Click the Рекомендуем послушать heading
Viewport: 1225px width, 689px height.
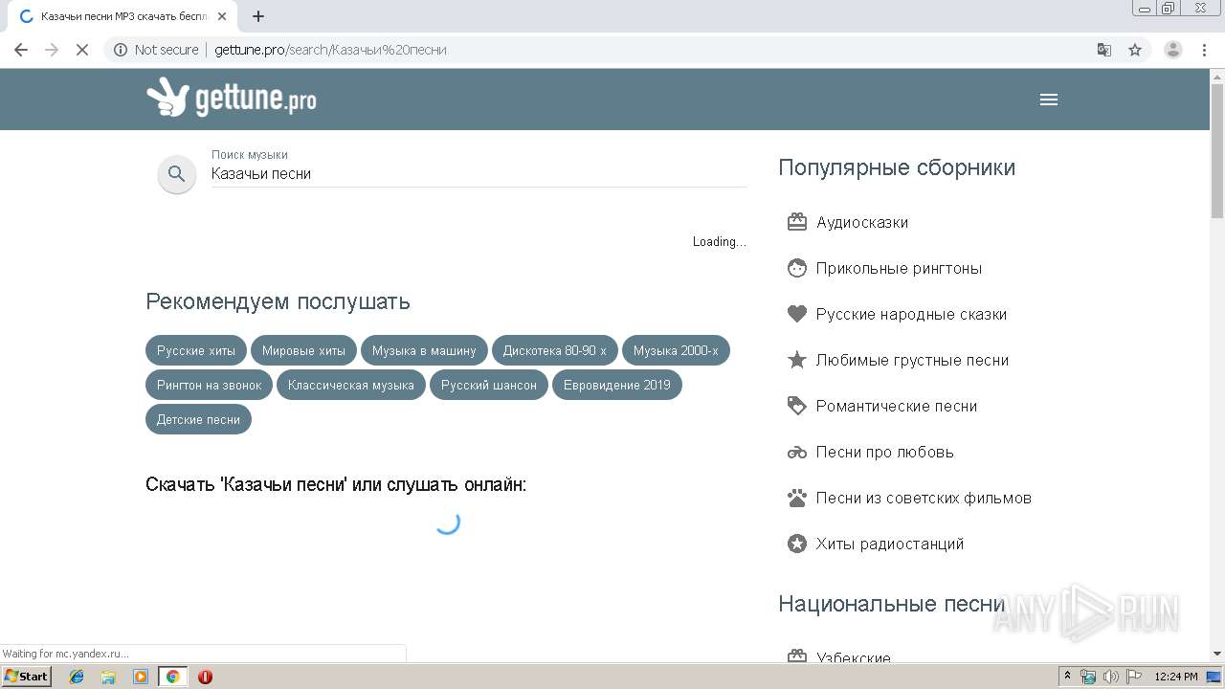tap(278, 301)
